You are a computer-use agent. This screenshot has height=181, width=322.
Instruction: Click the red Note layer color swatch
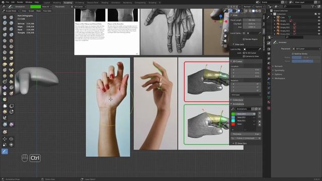[x=233, y=124]
